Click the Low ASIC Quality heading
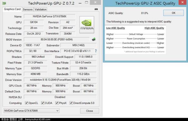188x121 pixels. click(115, 28)
